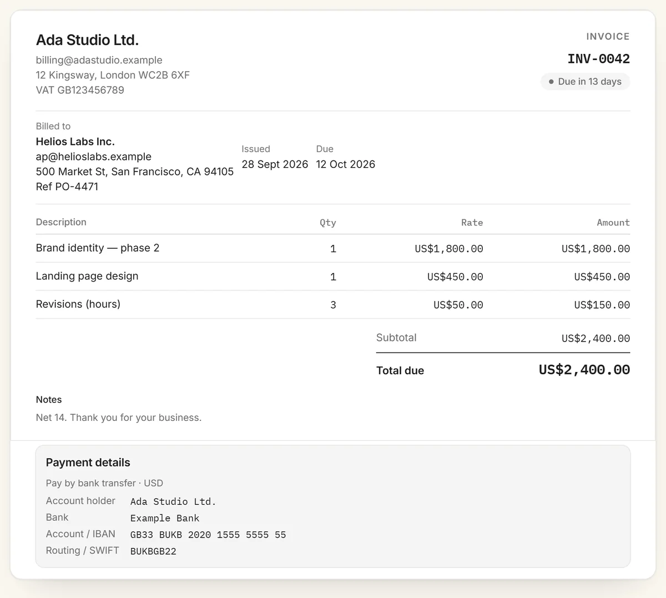The image size is (666, 598).
Task: Click the US$1,800.00 rate for Brand identity
Action: 449,249
